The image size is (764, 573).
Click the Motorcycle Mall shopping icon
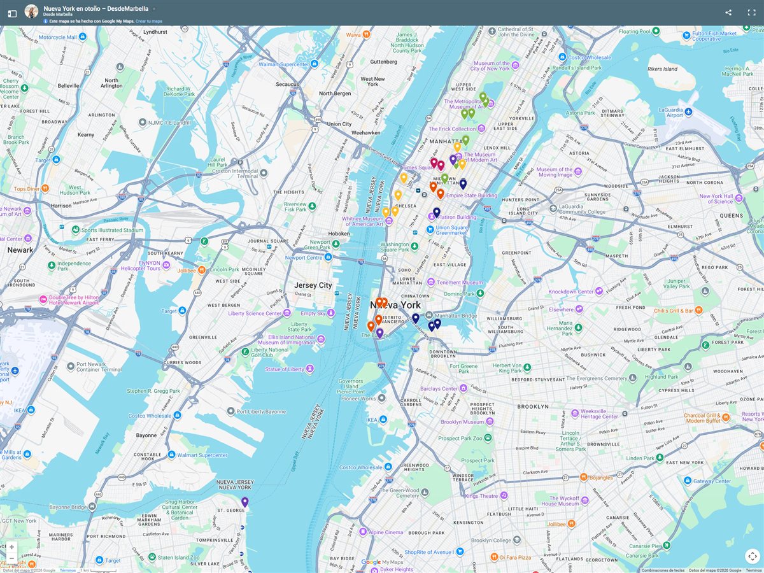click(83, 38)
